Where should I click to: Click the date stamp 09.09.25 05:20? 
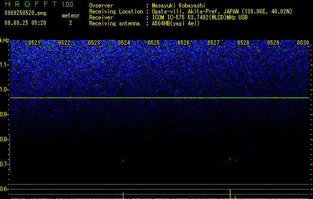25,23
